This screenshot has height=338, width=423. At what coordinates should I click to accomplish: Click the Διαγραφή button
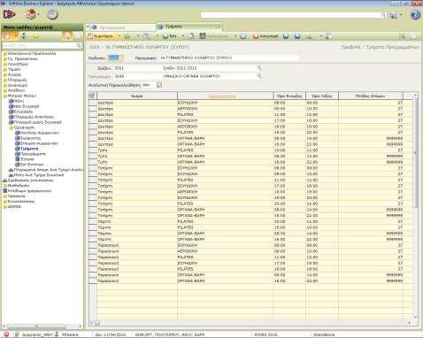[265, 36]
